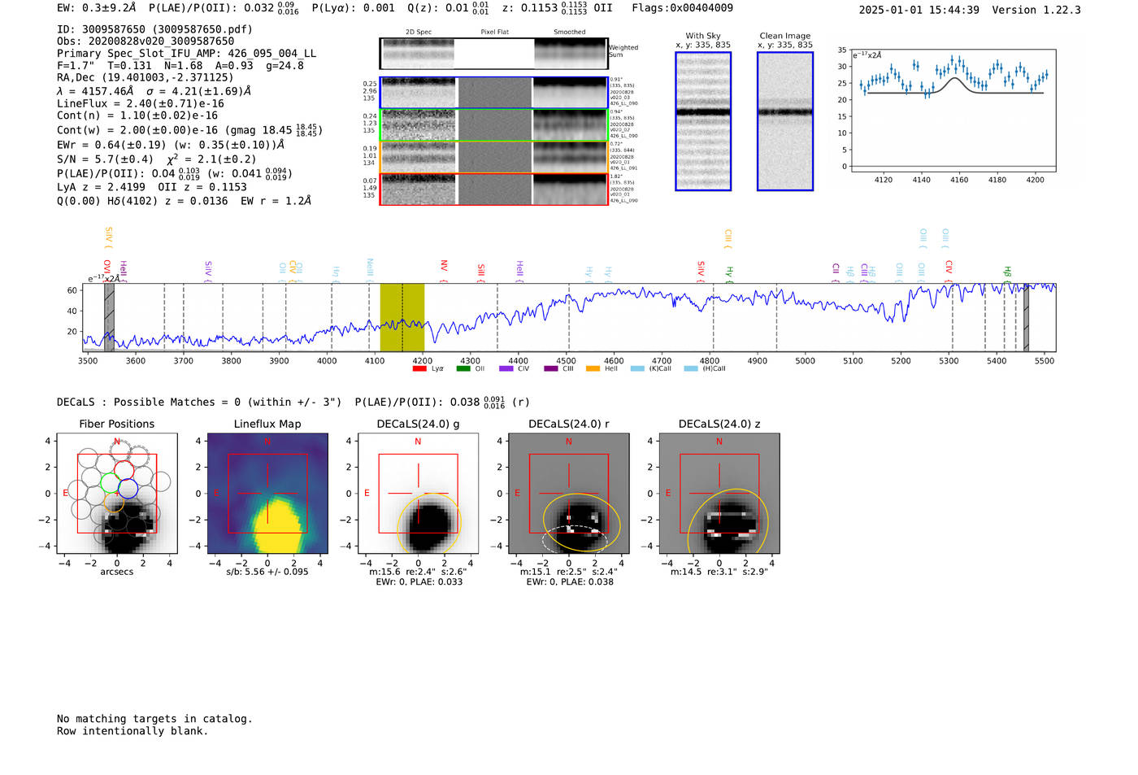Select the blue-bordered 2D spectrum row

tap(494, 93)
